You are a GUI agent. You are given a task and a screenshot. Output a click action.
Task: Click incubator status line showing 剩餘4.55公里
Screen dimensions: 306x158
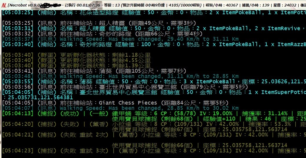[76, 60]
